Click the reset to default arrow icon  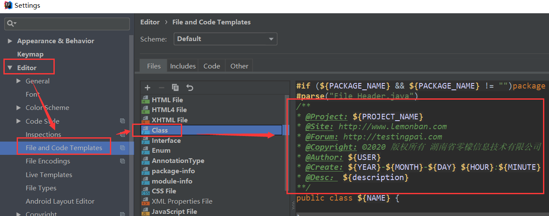pyautogui.click(x=190, y=88)
